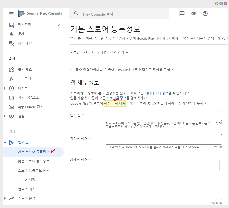Click the feedback message icon
This screenshot has height=208, width=229.
[x=182, y=14]
